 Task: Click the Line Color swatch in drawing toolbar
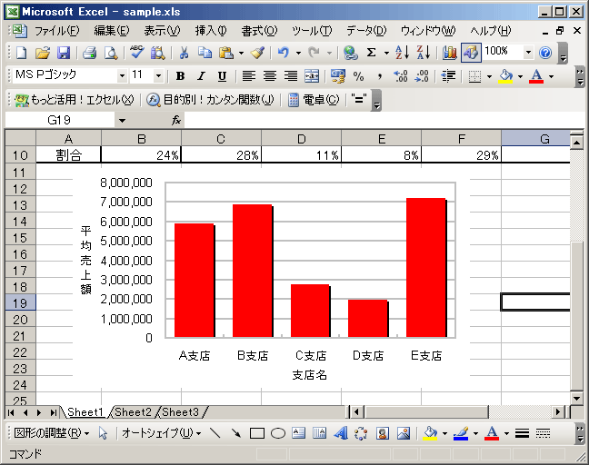[x=461, y=433]
